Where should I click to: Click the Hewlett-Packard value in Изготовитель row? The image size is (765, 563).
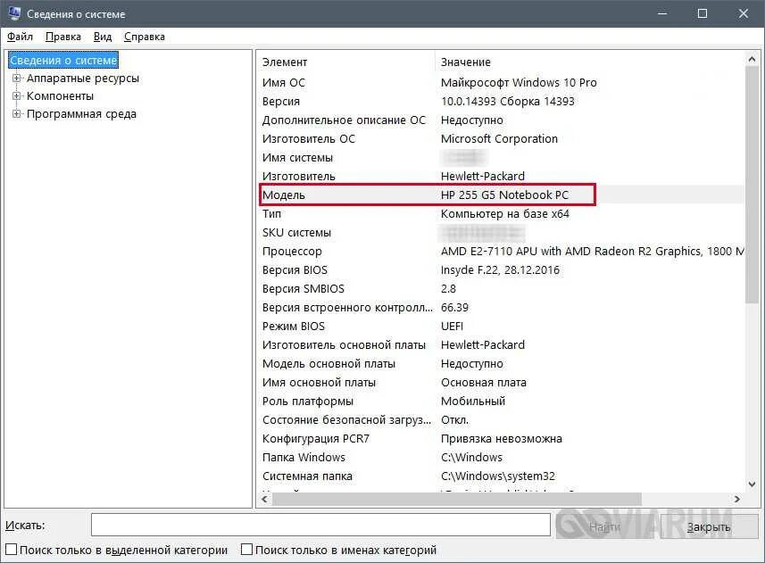483,176
